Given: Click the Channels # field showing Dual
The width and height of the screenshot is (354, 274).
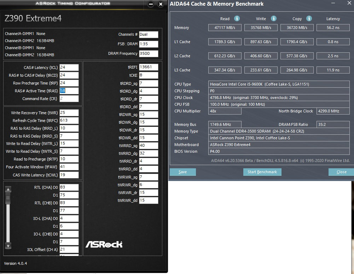Looking at the screenshot, I should tap(149, 34).
